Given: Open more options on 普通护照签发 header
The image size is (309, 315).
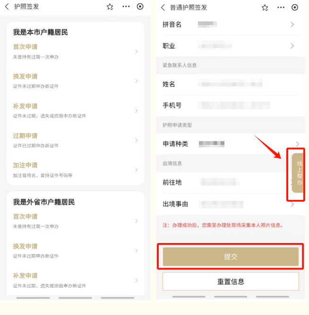Looking at the screenshot, I should point(281,8).
